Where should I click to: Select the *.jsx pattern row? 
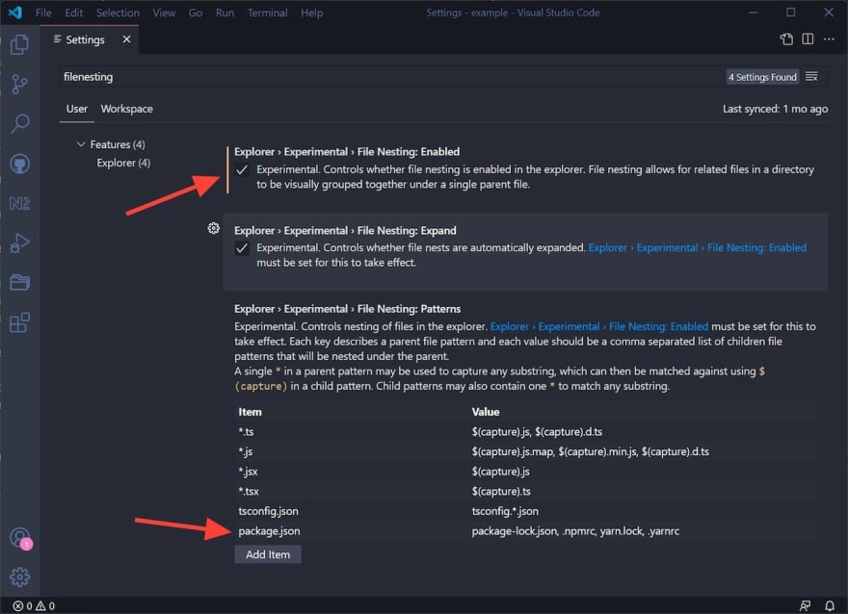point(524,472)
